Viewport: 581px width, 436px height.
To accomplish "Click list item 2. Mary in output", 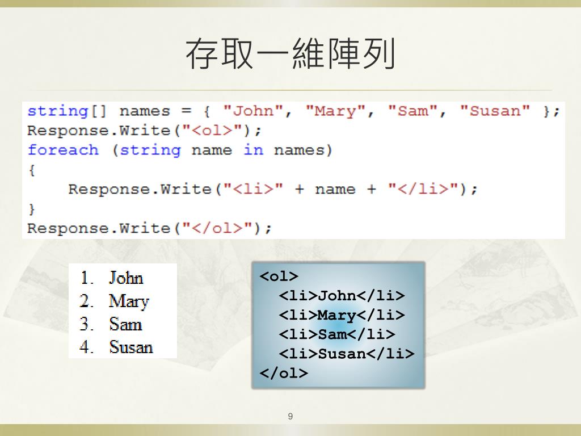I will pos(114,301).
